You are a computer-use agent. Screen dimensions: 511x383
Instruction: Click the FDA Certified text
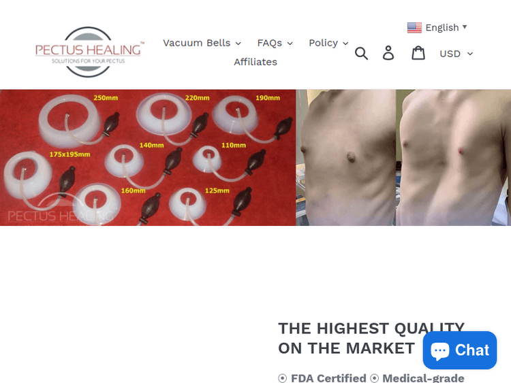pyautogui.click(x=328, y=378)
